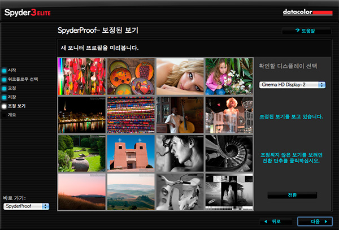Select 개요 step in sidebar
The height and width of the screenshot is (230, 339).
click(11, 115)
